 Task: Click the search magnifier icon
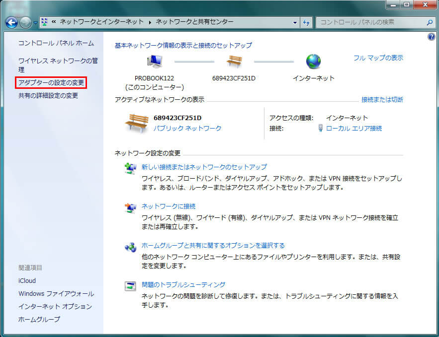[x=430, y=22]
